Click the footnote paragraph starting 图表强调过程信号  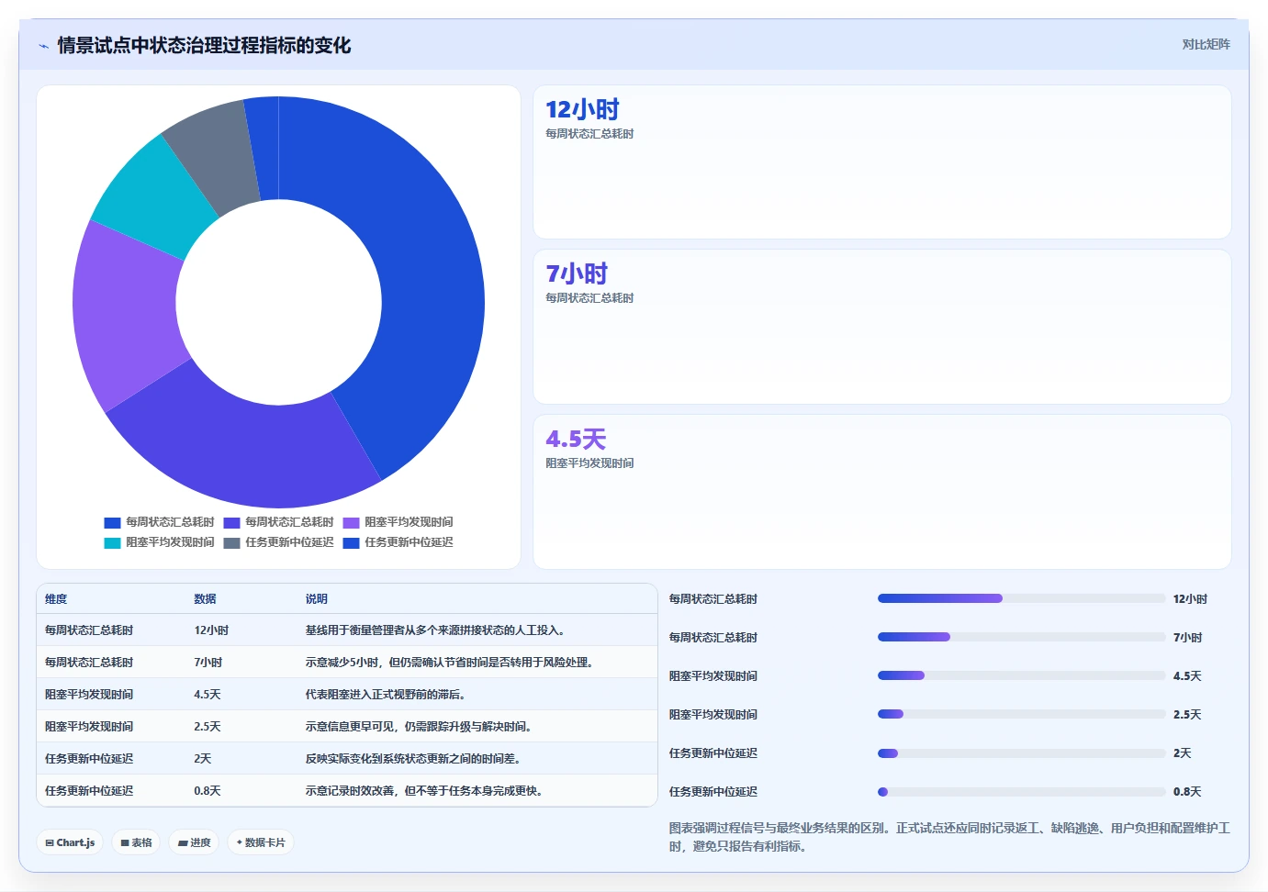coord(949,837)
